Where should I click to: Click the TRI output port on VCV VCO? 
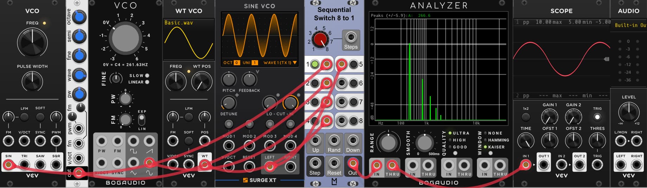pos(24,164)
